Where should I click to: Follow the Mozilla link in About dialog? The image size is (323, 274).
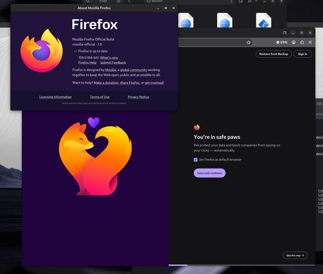coord(111,70)
